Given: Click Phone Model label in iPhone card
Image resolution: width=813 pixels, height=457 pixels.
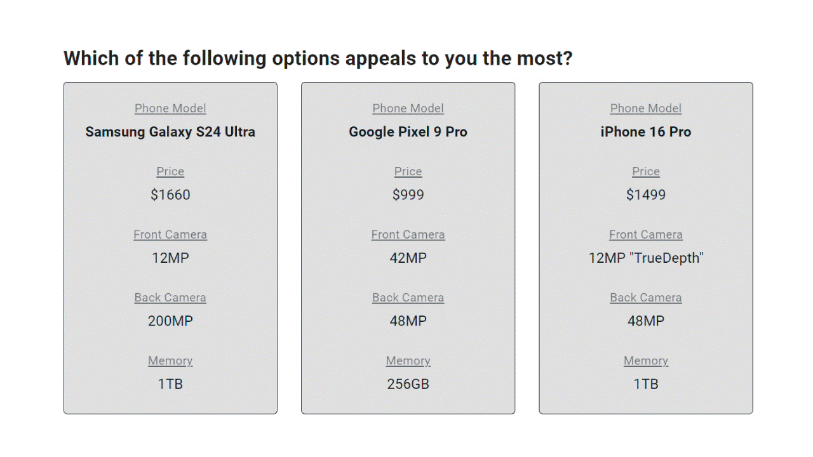Looking at the screenshot, I should pos(646,109).
